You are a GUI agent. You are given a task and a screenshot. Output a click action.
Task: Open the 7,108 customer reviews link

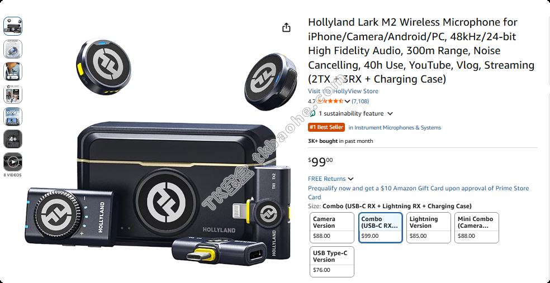click(360, 101)
